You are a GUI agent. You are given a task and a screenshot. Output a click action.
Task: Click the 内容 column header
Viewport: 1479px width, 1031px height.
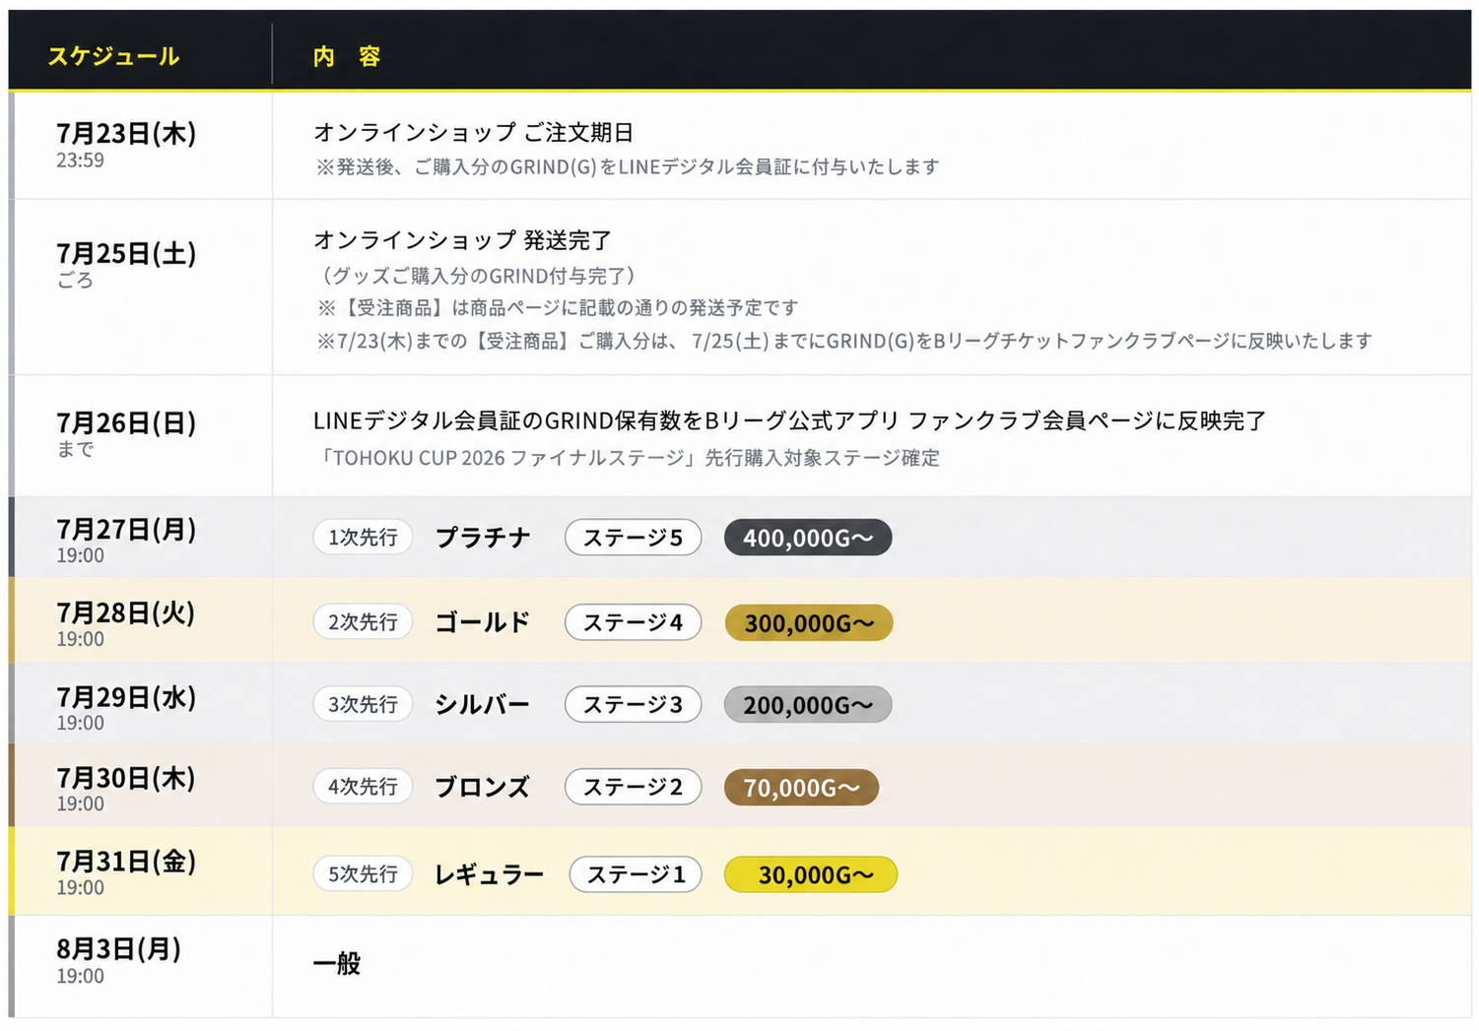coord(347,56)
